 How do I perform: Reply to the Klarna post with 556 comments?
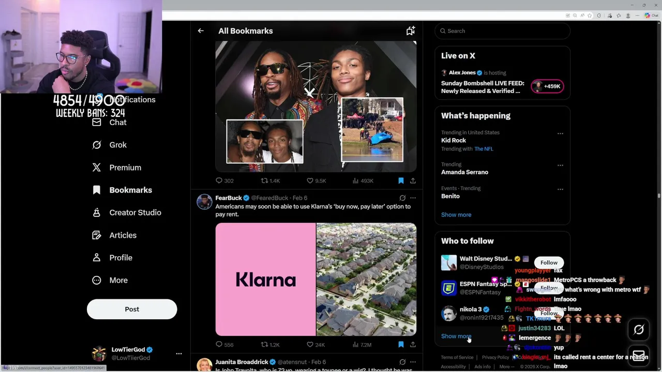(x=224, y=345)
